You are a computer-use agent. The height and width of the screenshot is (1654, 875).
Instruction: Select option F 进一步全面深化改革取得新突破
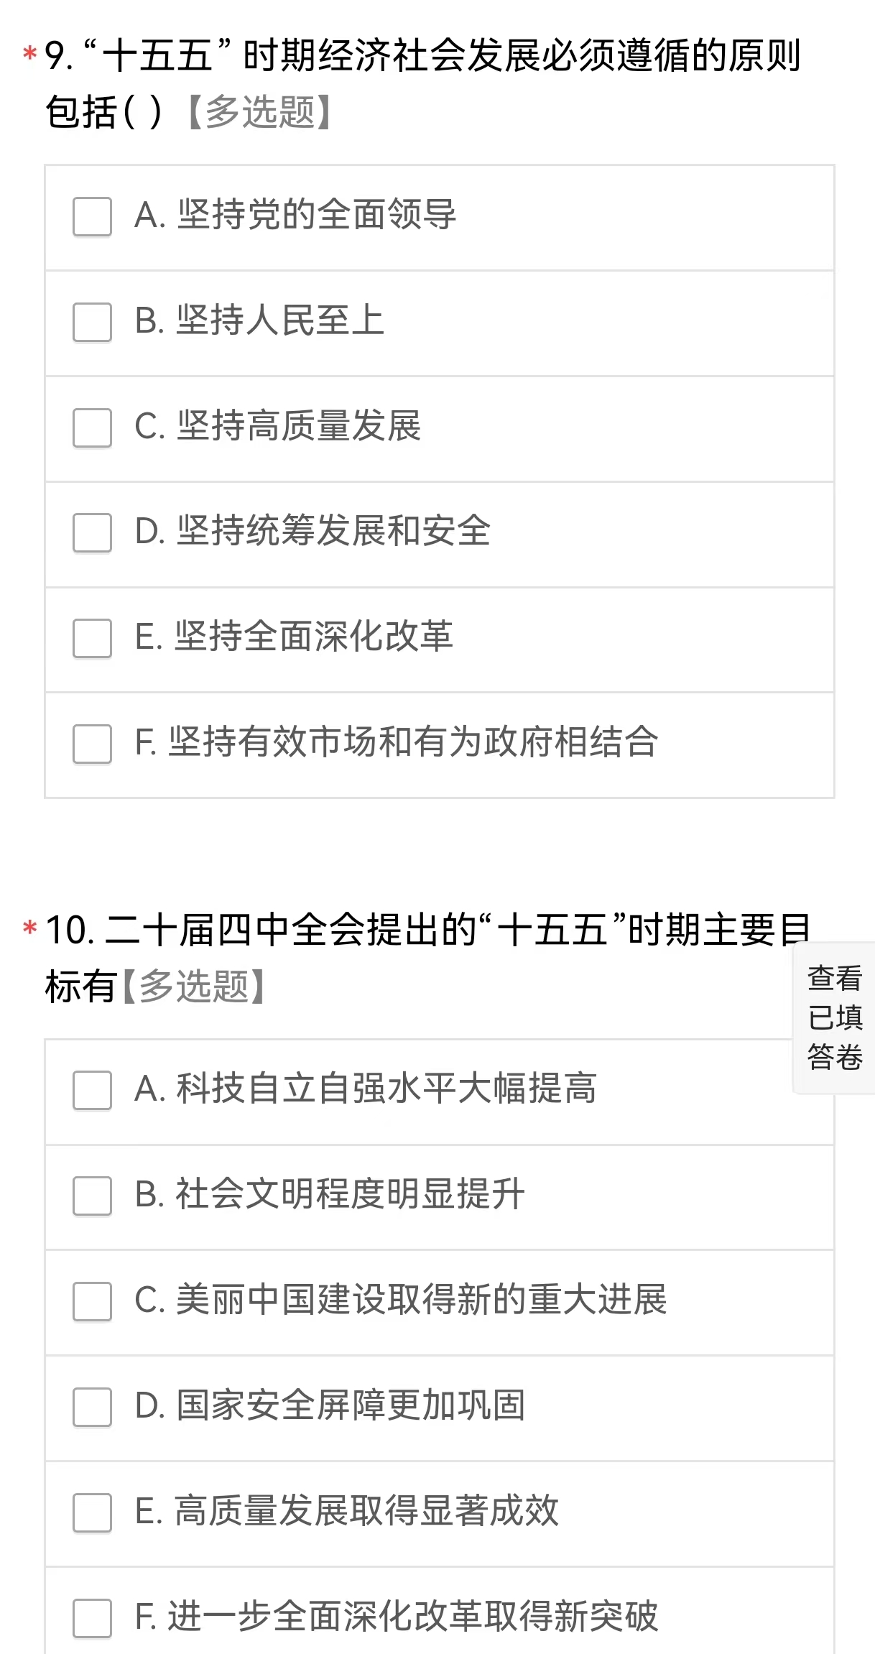[92, 1618]
